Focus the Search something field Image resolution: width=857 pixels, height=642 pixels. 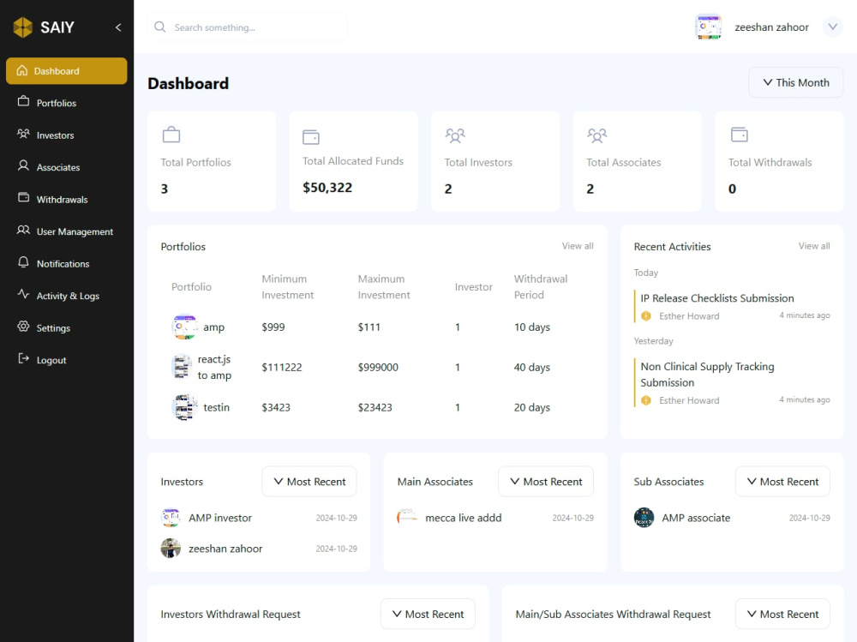point(248,27)
